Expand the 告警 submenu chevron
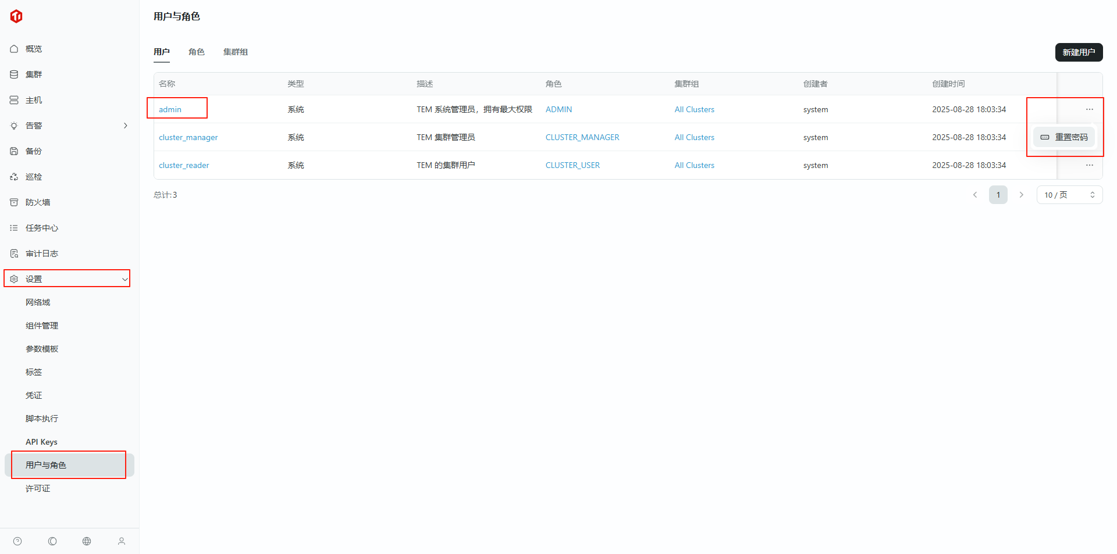Image resolution: width=1117 pixels, height=554 pixels. click(x=125, y=126)
